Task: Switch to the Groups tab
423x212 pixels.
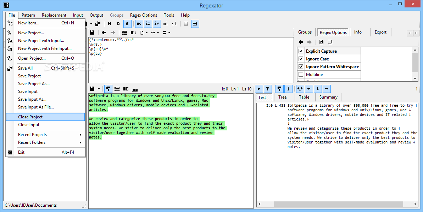Action: (305, 32)
